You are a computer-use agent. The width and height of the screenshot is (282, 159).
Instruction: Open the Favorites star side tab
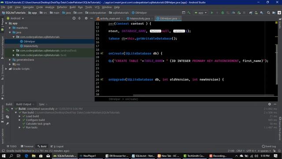click(x=2, y=92)
